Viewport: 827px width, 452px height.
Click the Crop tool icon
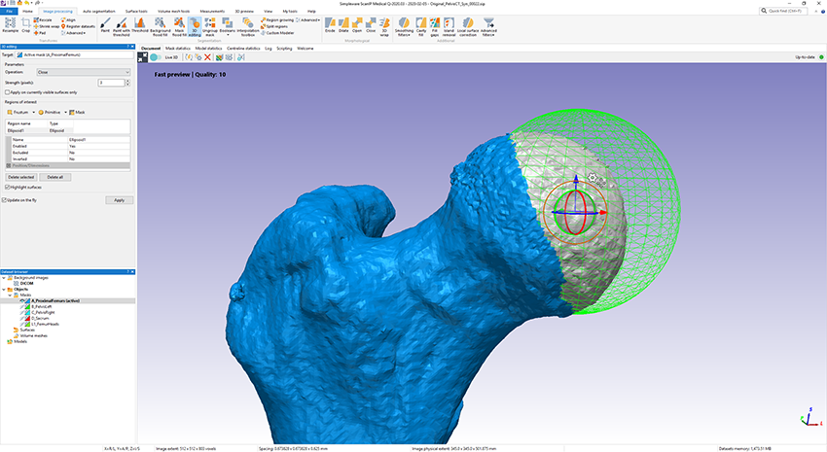click(x=25, y=23)
